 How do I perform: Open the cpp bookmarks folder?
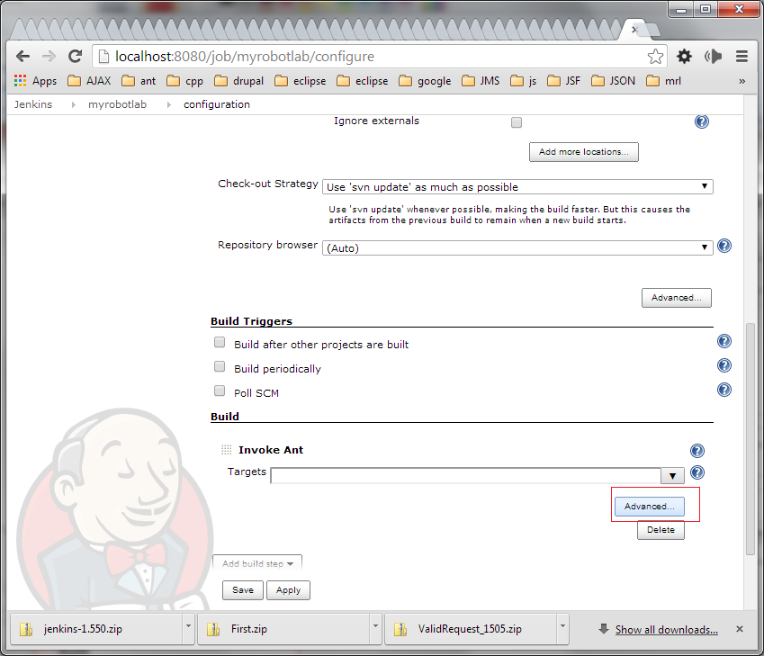pos(185,81)
